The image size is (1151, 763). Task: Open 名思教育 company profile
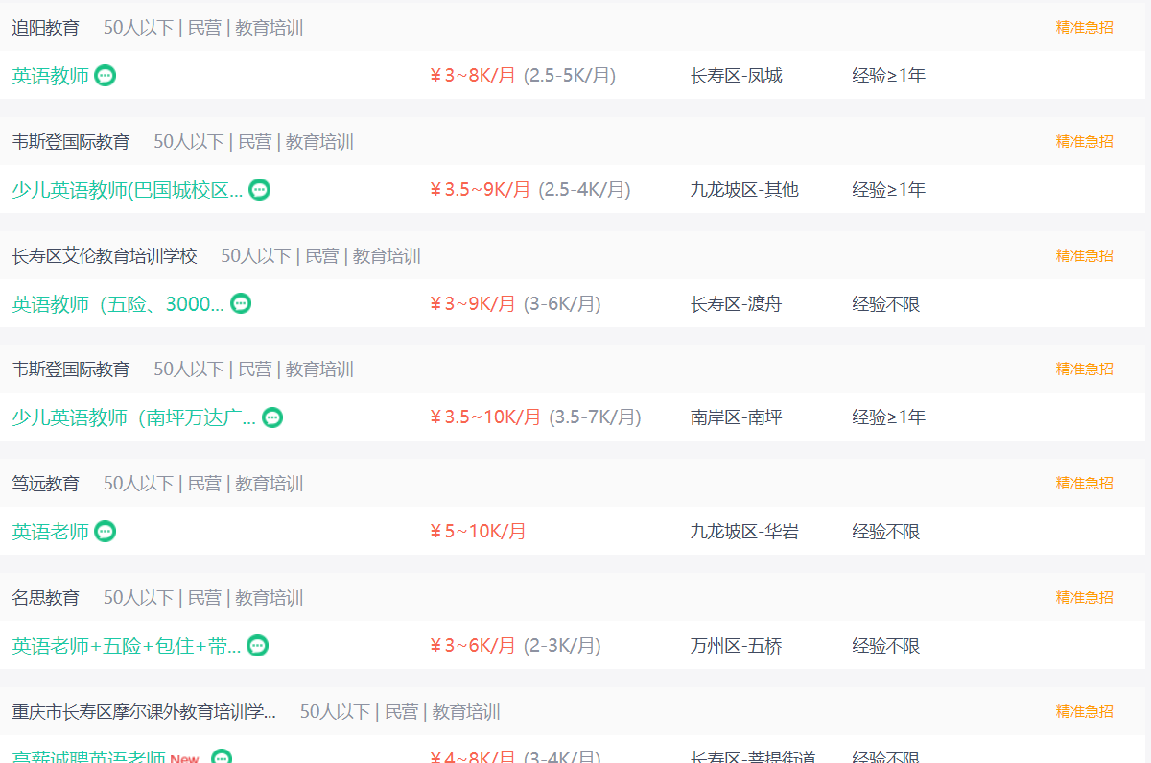coord(45,598)
